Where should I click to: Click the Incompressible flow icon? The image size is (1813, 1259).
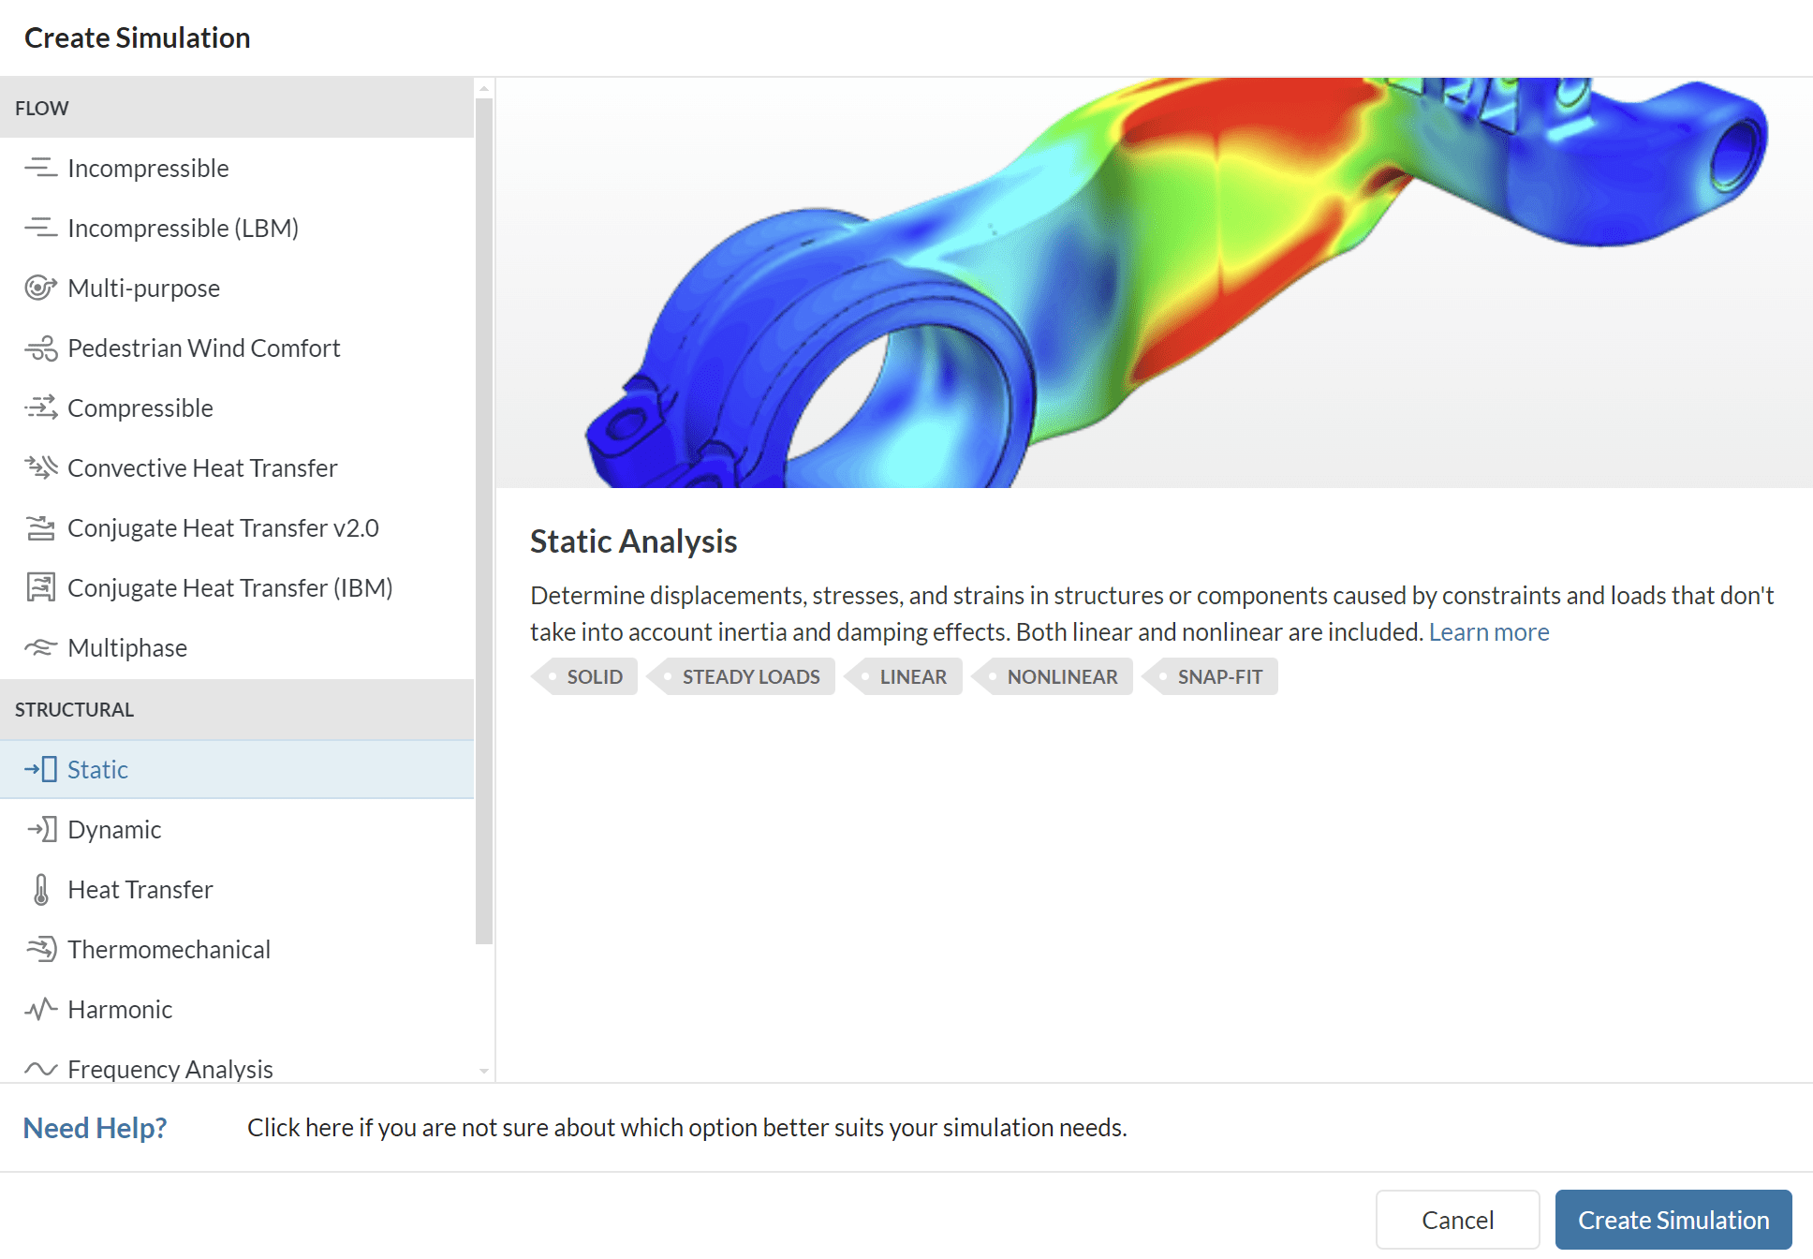click(x=40, y=169)
